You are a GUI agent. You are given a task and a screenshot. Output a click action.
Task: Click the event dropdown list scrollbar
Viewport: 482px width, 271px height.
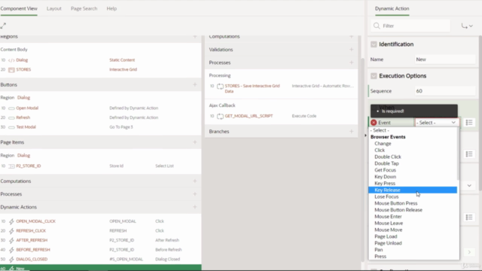tap(458, 154)
